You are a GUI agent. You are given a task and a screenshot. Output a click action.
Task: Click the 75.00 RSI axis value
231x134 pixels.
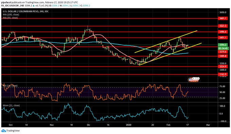click(223, 86)
